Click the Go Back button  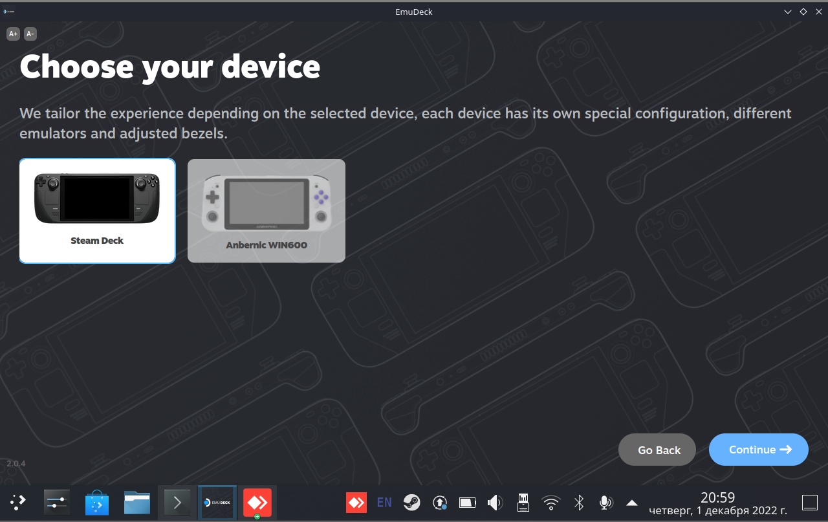pos(657,450)
